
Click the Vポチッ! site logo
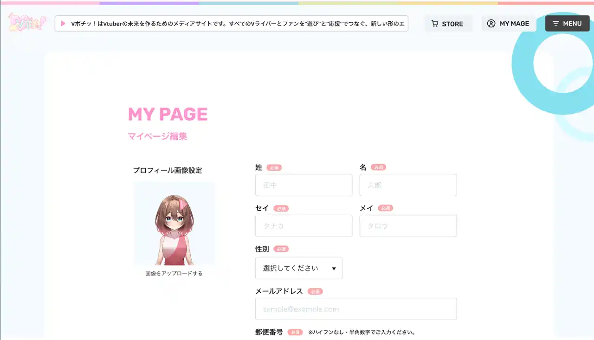point(27,22)
